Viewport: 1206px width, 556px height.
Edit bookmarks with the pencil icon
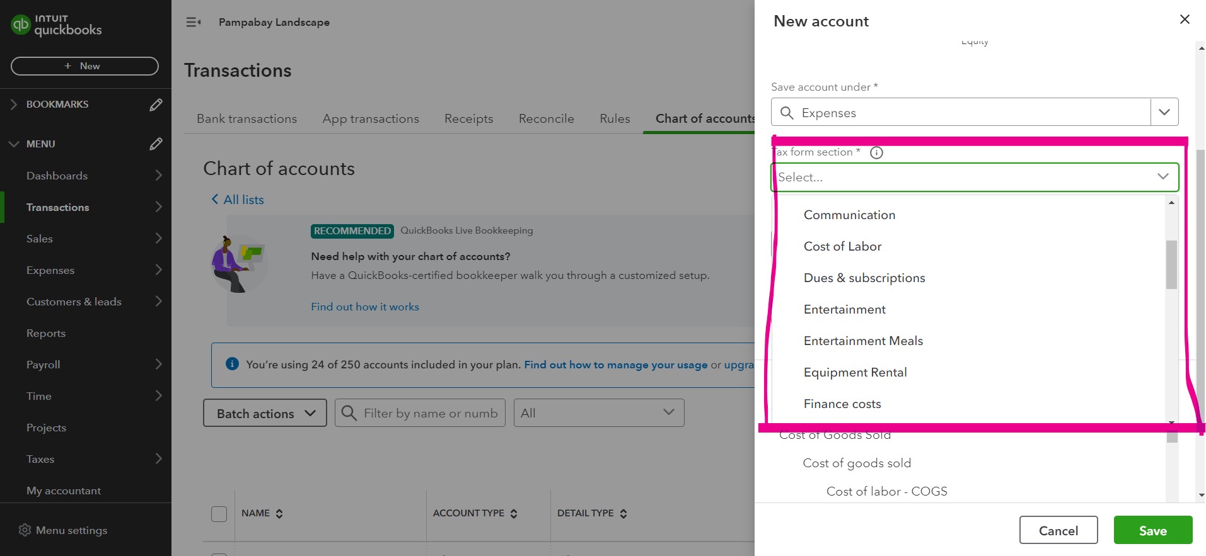(156, 105)
